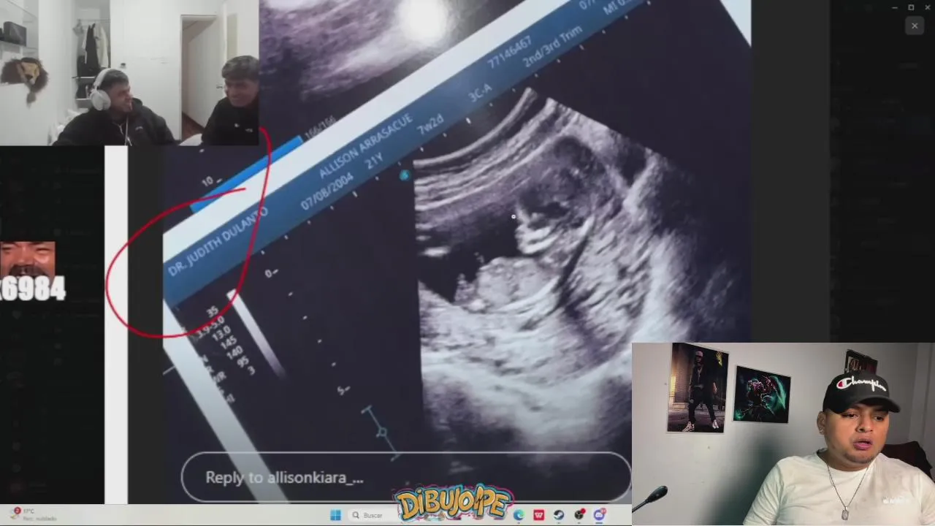This screenshot has width=935, height=526.
Task: Open the OBS Studio taskbar icon
Action: click(579, 515)
